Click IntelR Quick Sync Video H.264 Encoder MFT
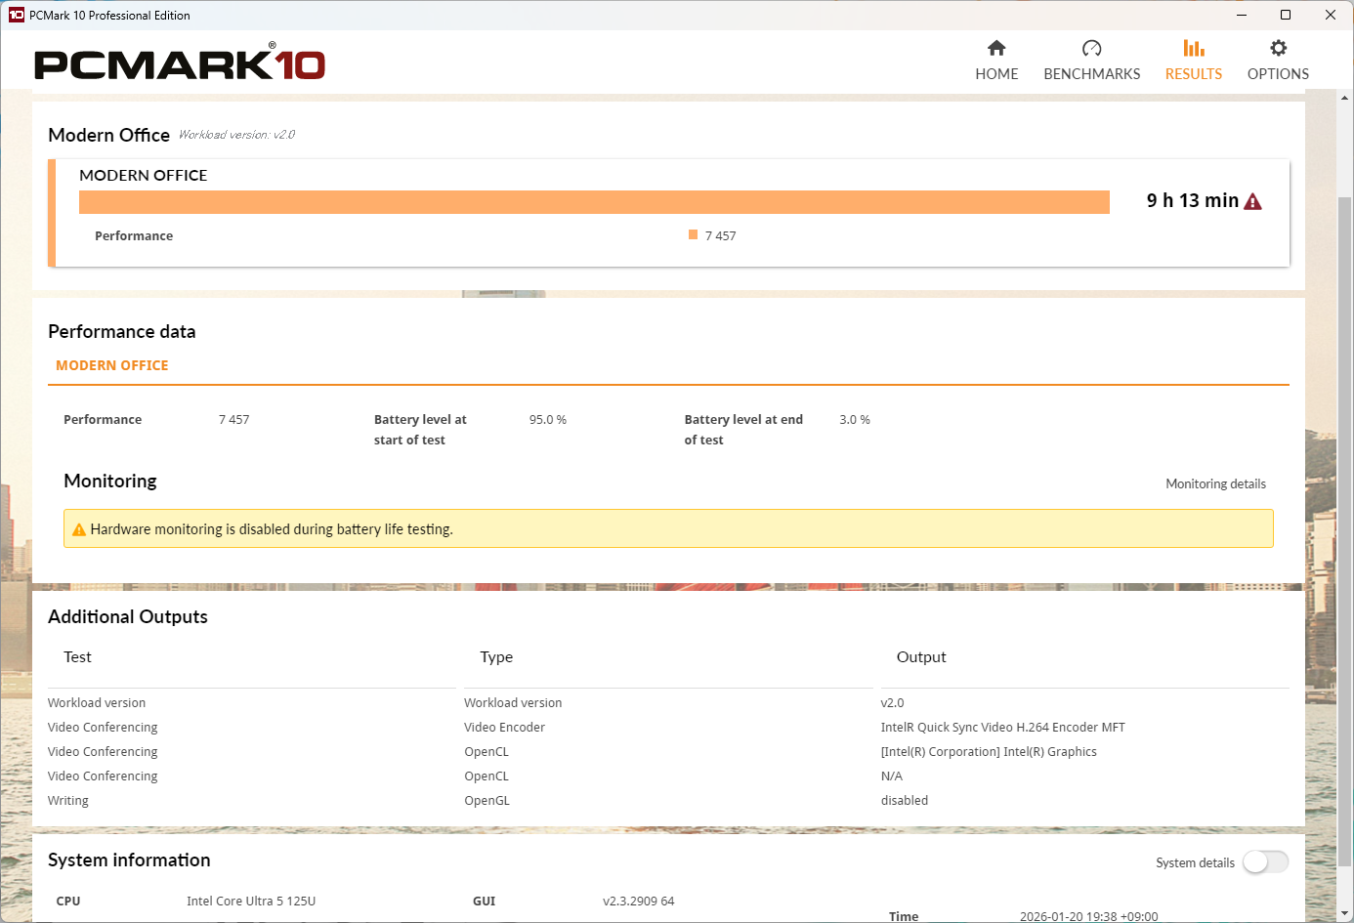Viewport: 1354px width, 923px height. pos(1003,727)
